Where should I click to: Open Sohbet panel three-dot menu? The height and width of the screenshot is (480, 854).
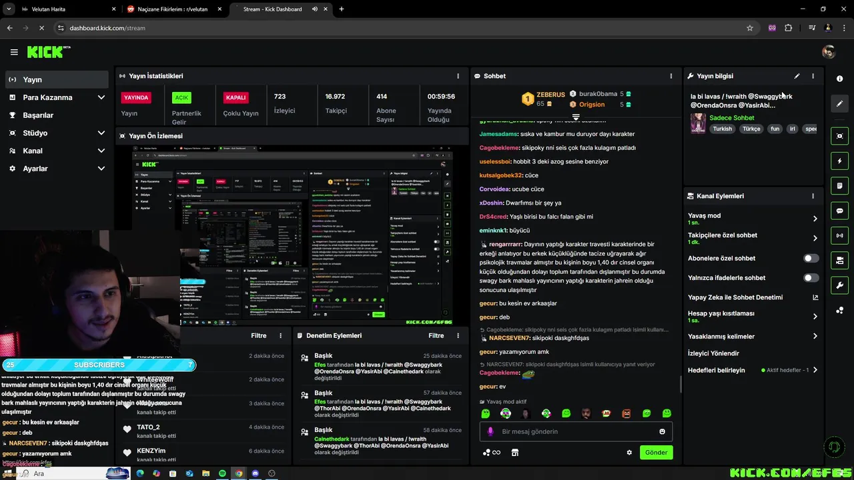point(671,76)
